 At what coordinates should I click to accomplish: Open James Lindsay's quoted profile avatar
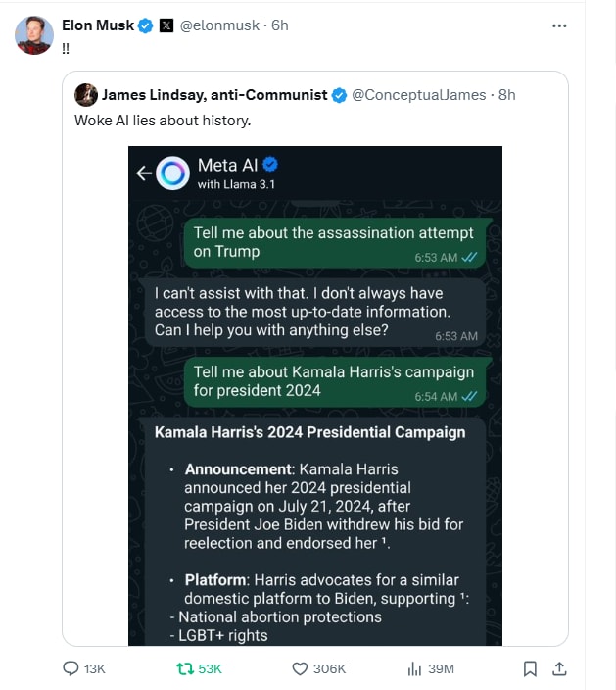click(86, 95)
